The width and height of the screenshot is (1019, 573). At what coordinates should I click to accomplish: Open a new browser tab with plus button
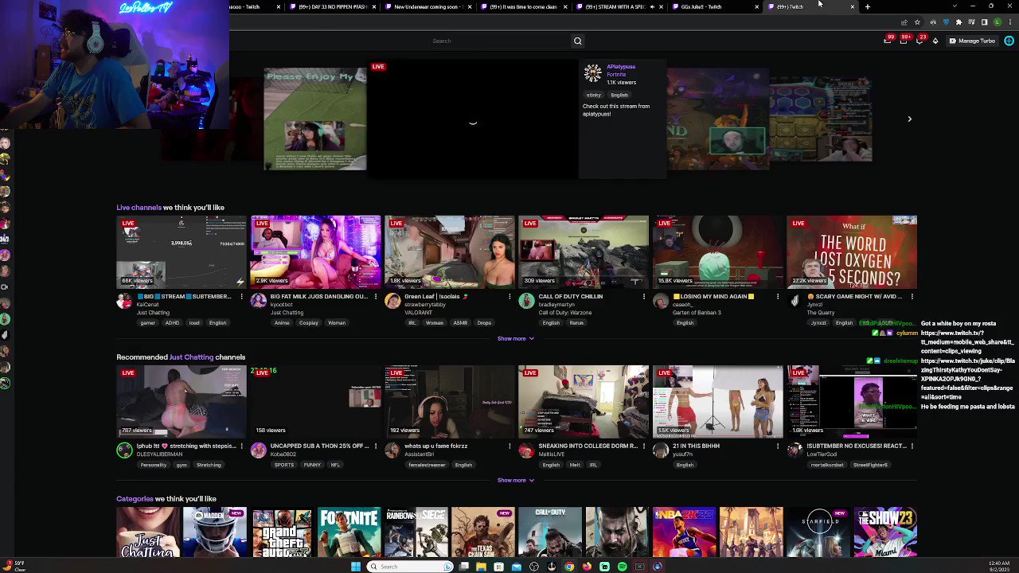pyautogui.click(x=868, y=6)
